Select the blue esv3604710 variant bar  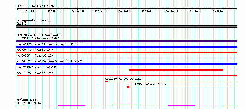pos(127,64)
